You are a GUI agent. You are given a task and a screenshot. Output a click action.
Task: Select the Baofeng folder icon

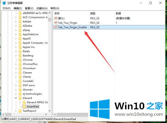20,55
